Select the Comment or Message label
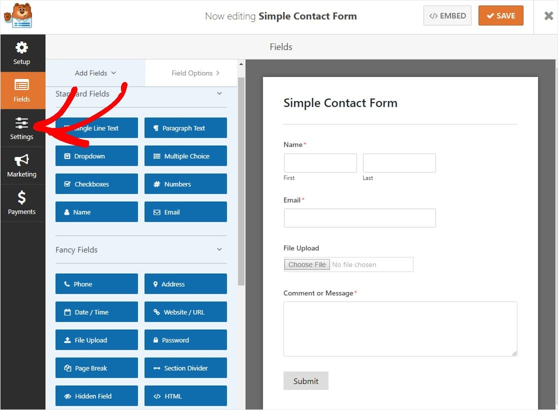The height and width of the screenshot is (410, 558). point(318,293)
